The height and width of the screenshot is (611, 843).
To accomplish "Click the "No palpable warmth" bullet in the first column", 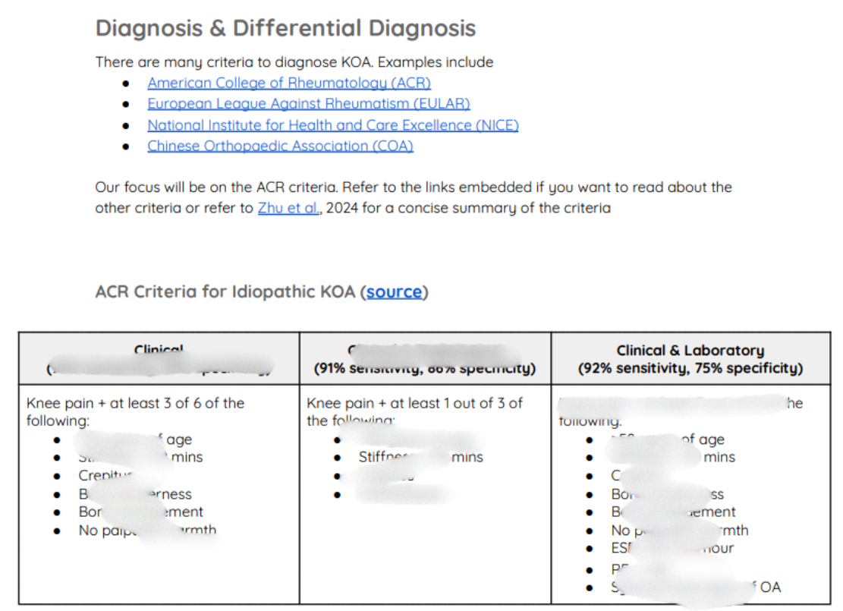I will [102, 531].
